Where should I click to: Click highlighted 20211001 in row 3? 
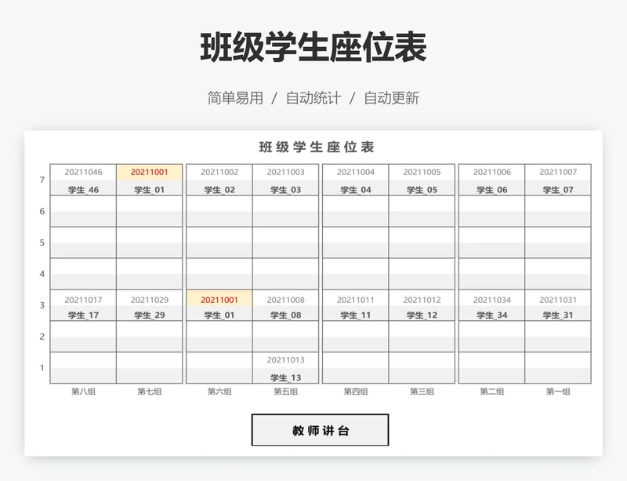tap(219, 298)
